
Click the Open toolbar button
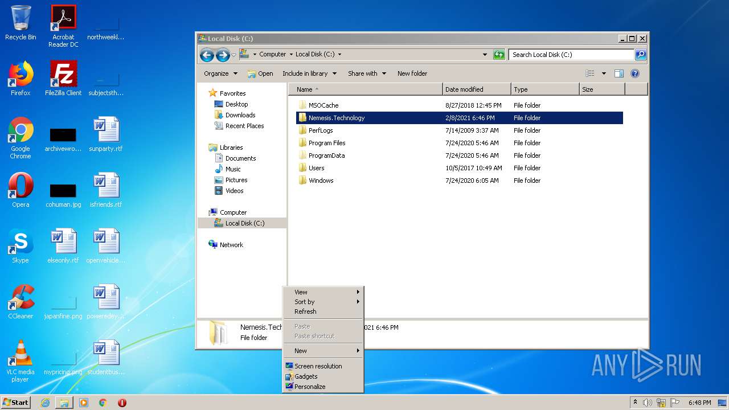260,73
